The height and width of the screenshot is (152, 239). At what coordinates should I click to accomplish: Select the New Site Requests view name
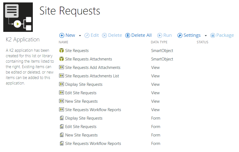[x=81, y=101]
